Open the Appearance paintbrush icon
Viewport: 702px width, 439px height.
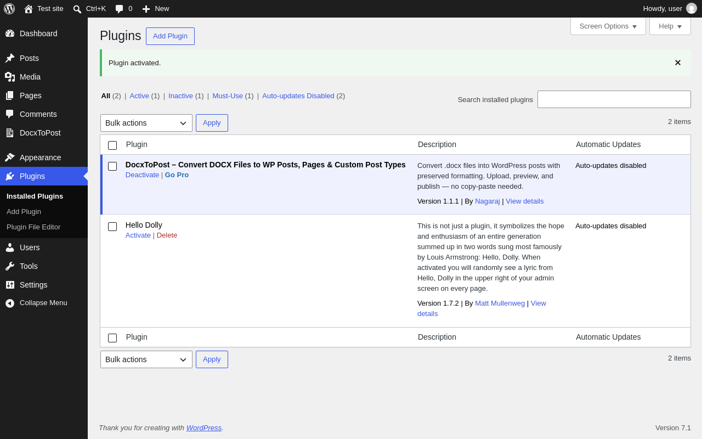[10, 157]
